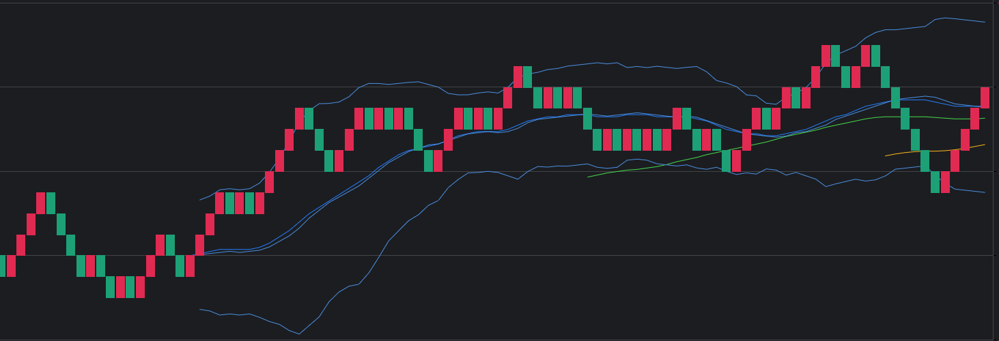999x341 pixels.
Task: Click the last green brick at the highest peak
Action: (875, 56)
